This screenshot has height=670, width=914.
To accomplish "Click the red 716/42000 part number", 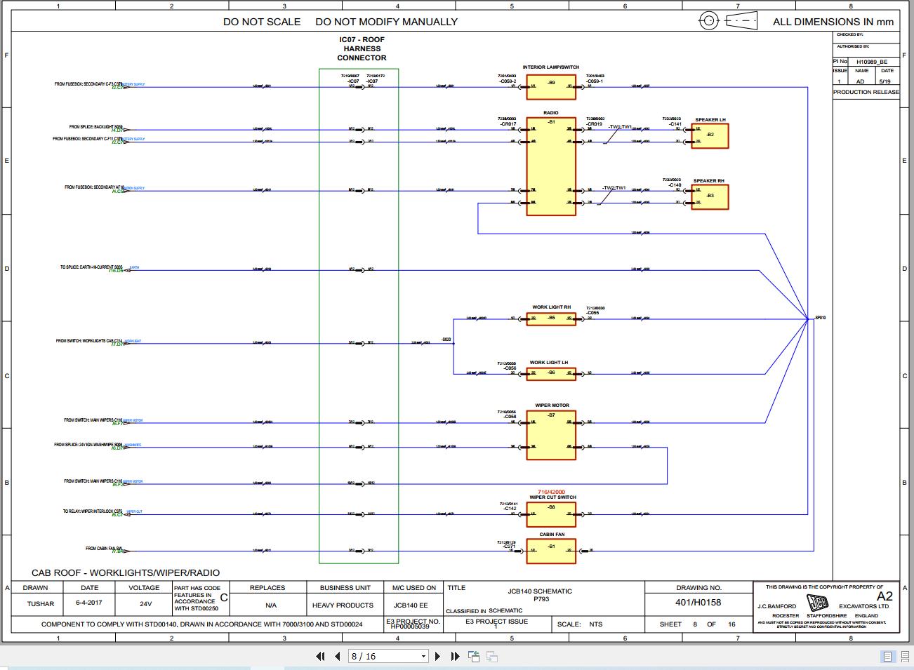I will 551,492.
